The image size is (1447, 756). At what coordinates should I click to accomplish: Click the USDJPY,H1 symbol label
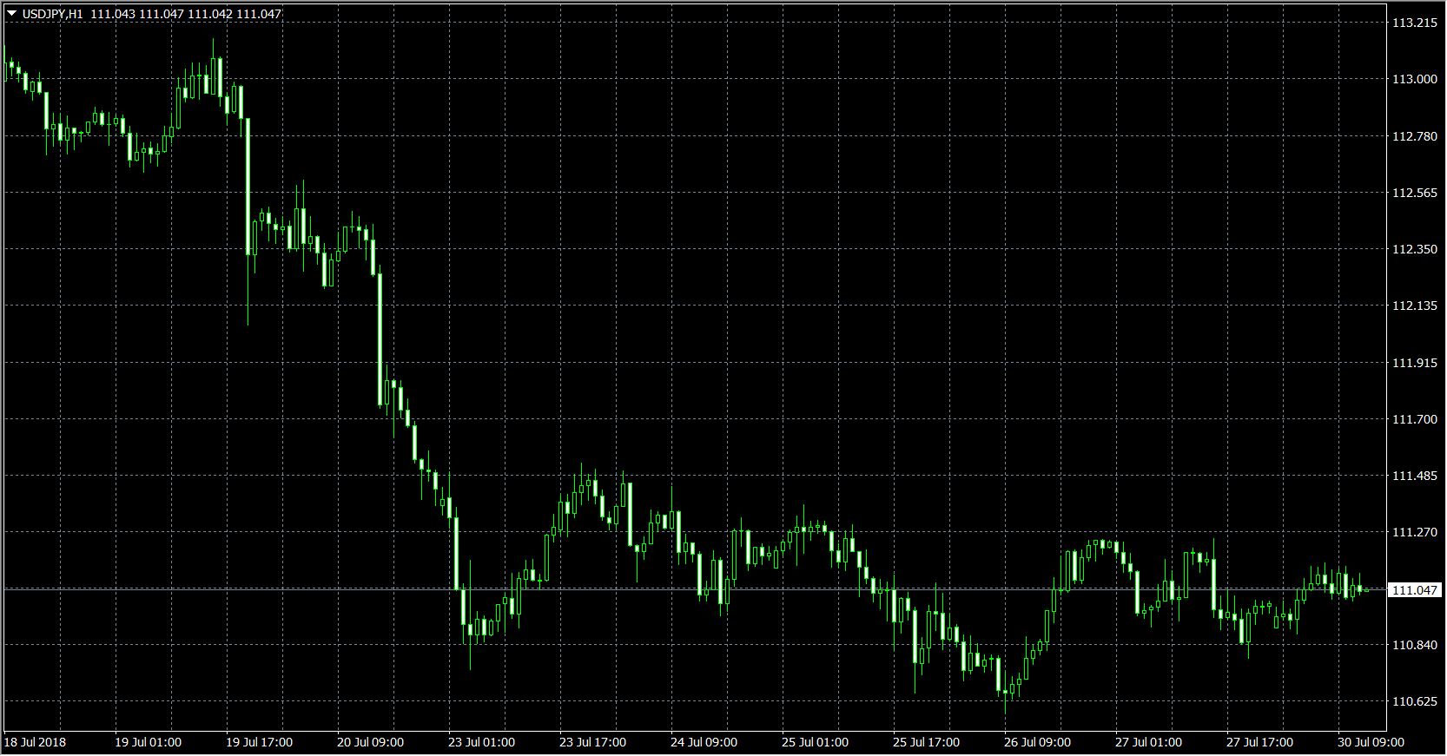click(53, 14)
